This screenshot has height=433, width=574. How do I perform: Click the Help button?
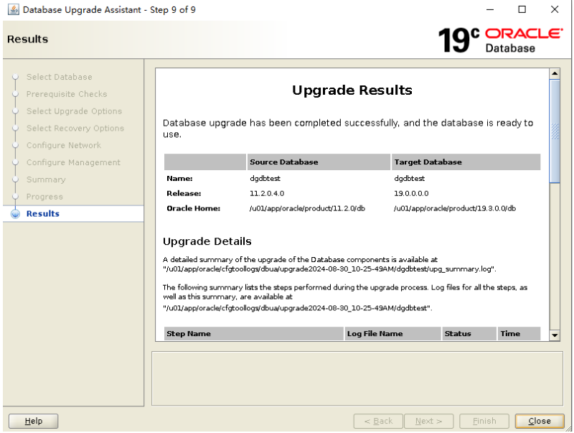tap(33, 422)
